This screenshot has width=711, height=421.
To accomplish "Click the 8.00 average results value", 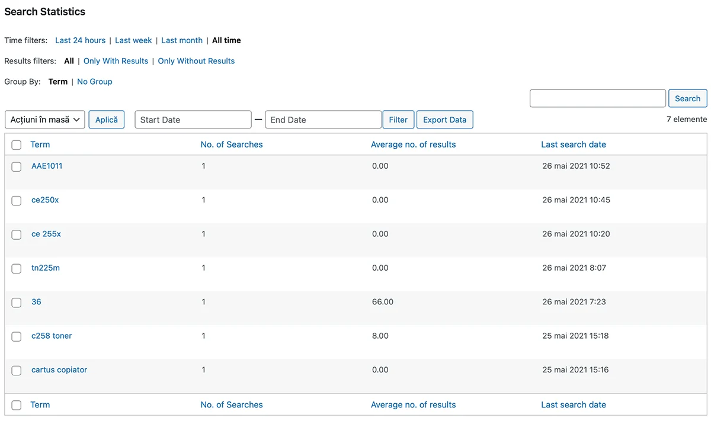I will pos(380,336).
